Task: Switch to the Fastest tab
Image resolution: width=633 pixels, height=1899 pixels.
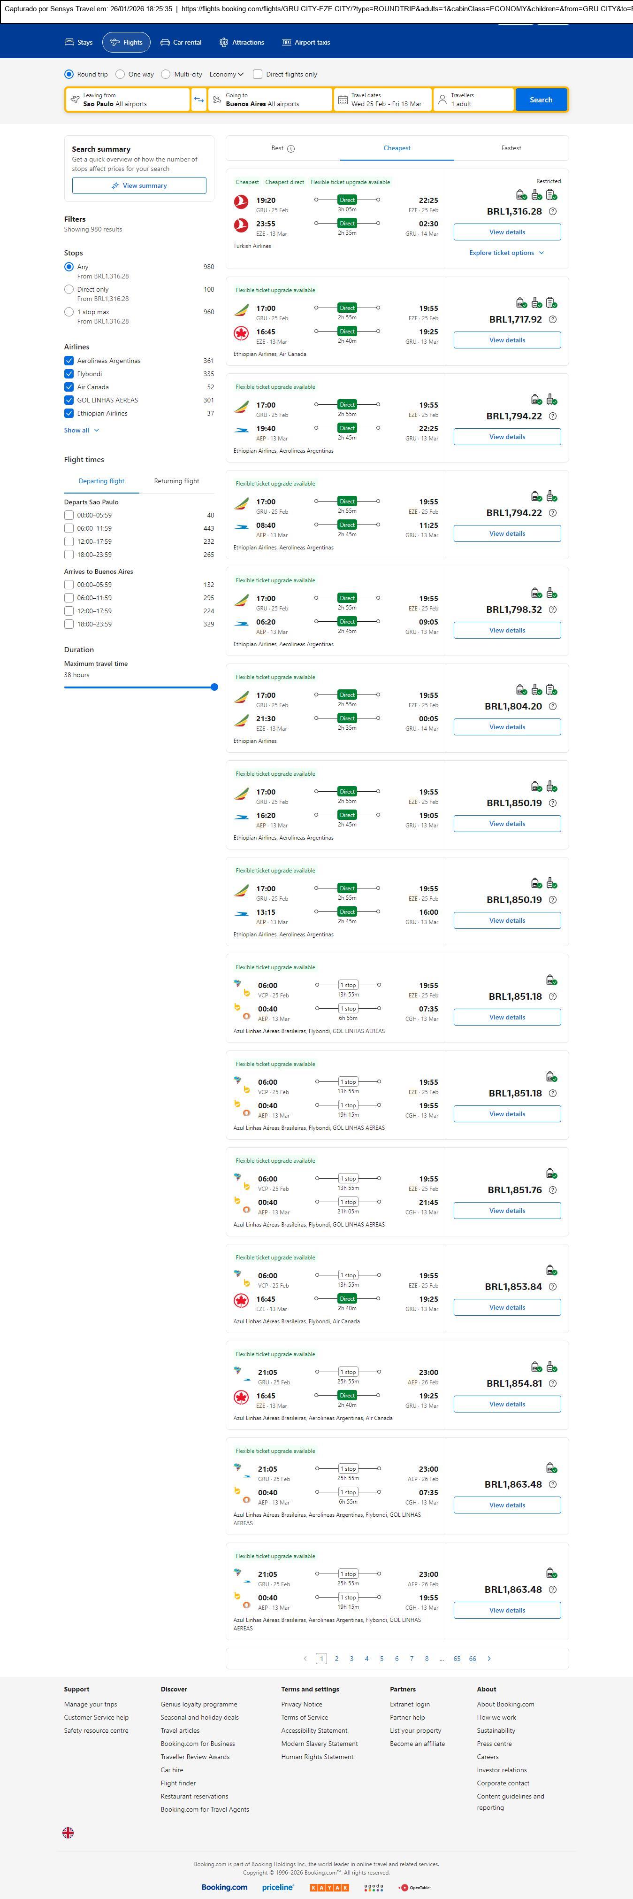Action: tap(511, 148)
